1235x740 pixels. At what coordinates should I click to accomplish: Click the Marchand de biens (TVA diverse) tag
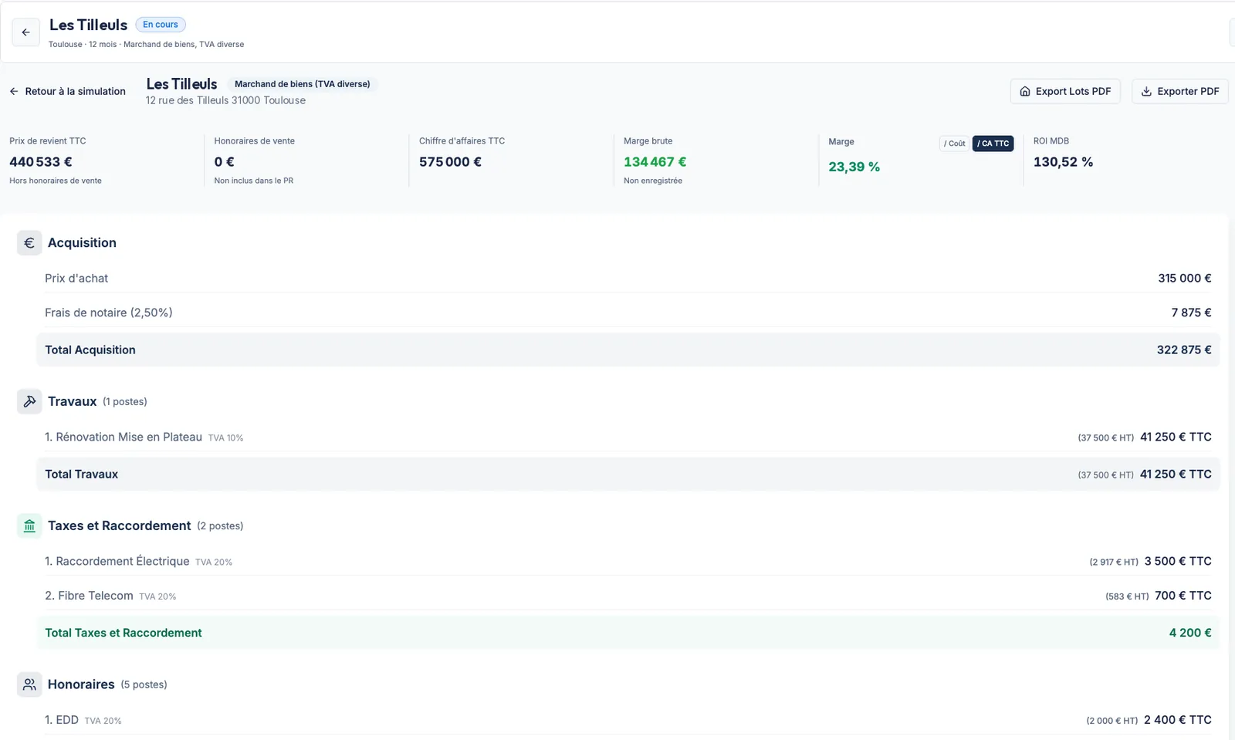pos(302,84)
